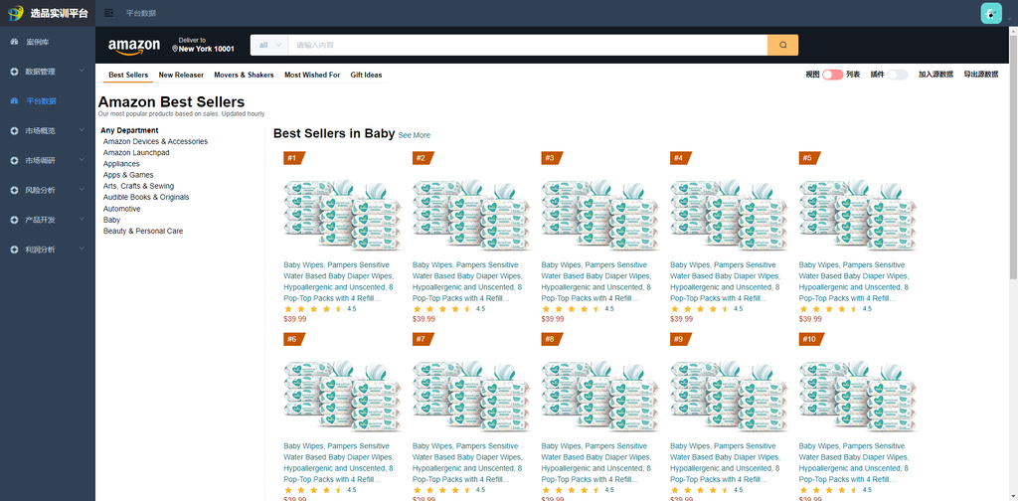Click the plus icon beside 市场调研
The height and width of the screenshot is (501, 1018).
pos(14,160)
